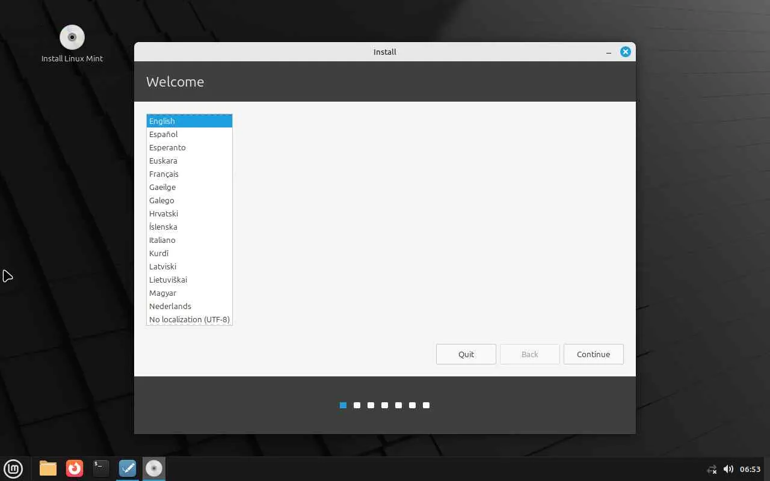Pick Kurdî from the language list

click(x=189, y=253)
